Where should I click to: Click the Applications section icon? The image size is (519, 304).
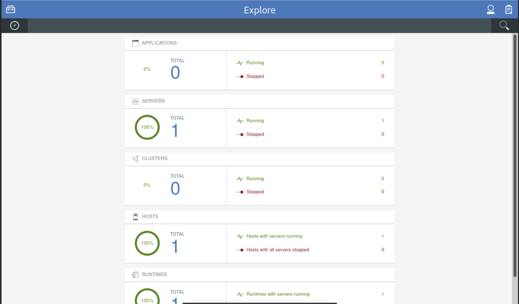135,43
